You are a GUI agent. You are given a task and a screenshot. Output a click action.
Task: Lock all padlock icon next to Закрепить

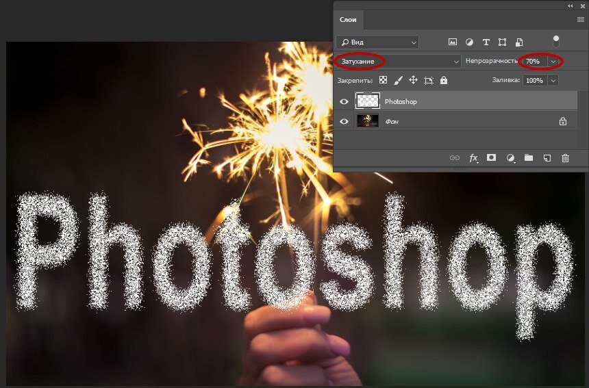click(444, 80)
